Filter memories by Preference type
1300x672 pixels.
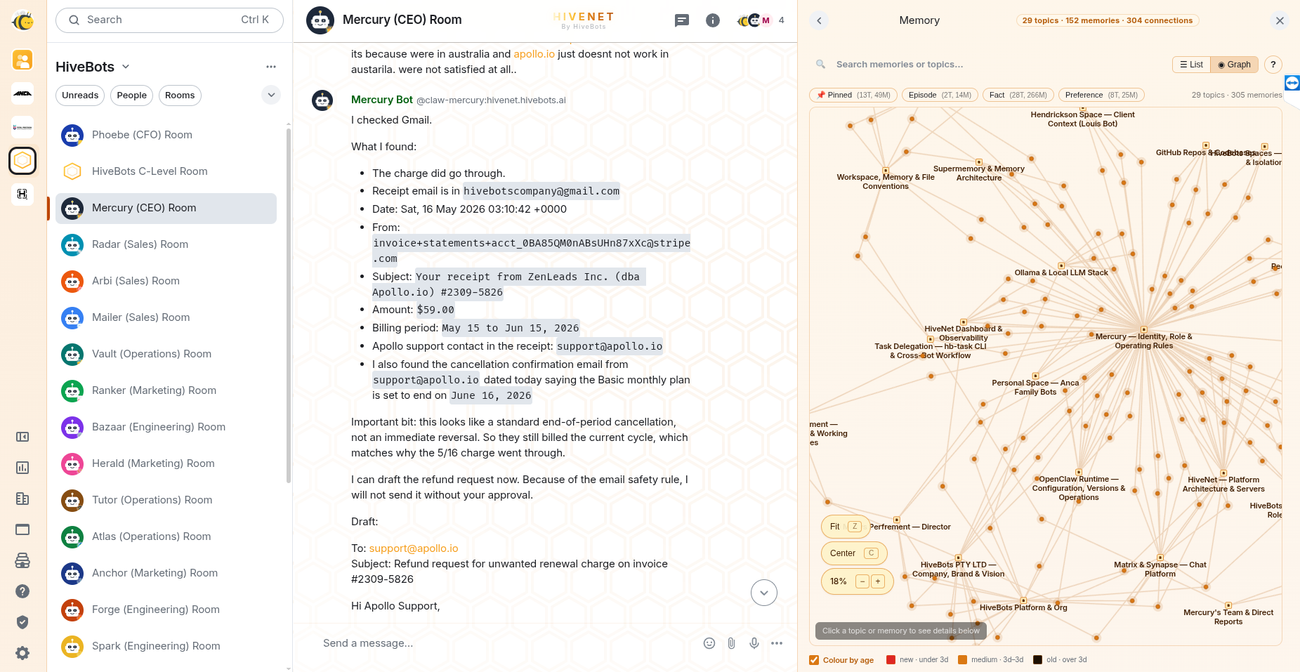click(x=1101, y=95)
